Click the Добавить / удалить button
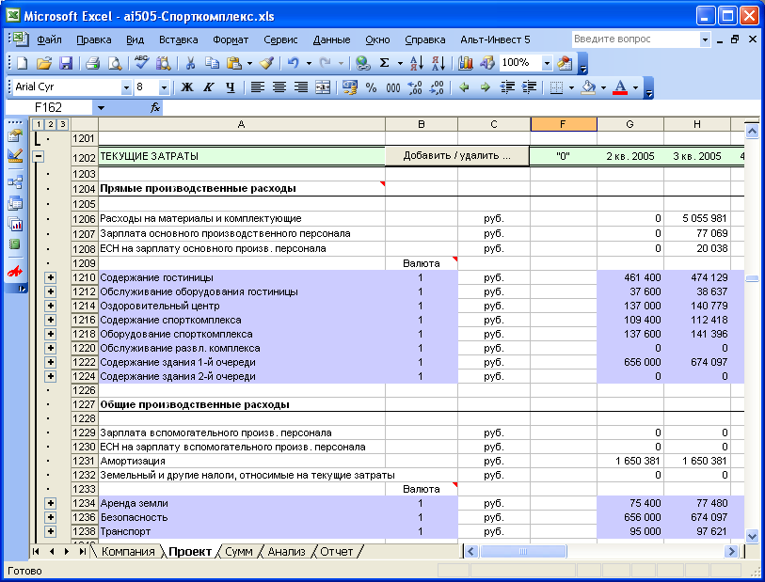The height and width of the screenshot is (582, 765). [x=457, y=156]
